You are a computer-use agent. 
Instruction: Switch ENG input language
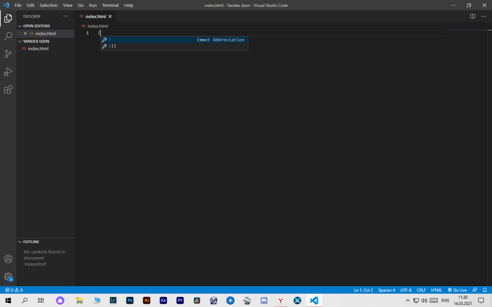point(445,301)
